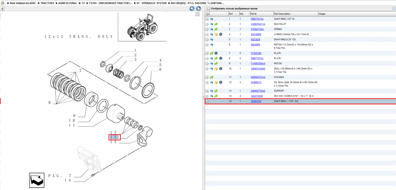
Task: Add SNAP RING 1.97" ID row with plus icon
Action: (x=207, y=19)
